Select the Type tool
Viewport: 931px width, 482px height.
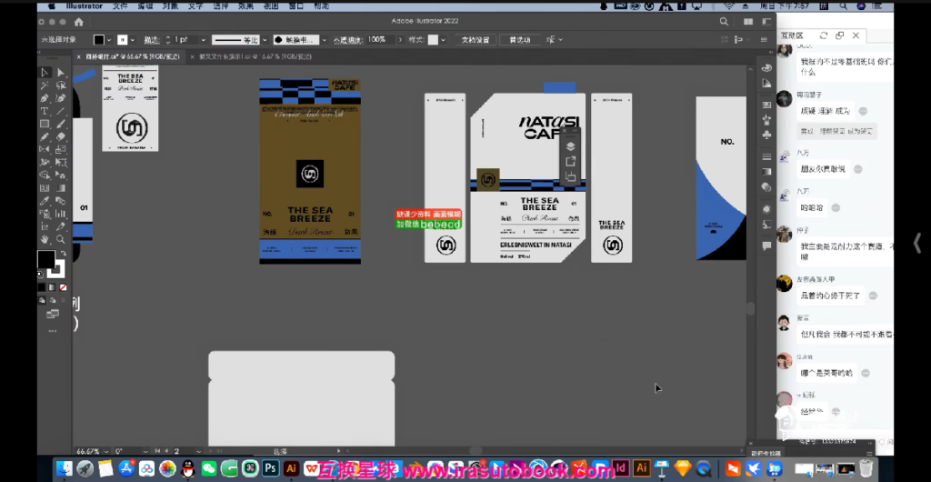coord(45,111)
